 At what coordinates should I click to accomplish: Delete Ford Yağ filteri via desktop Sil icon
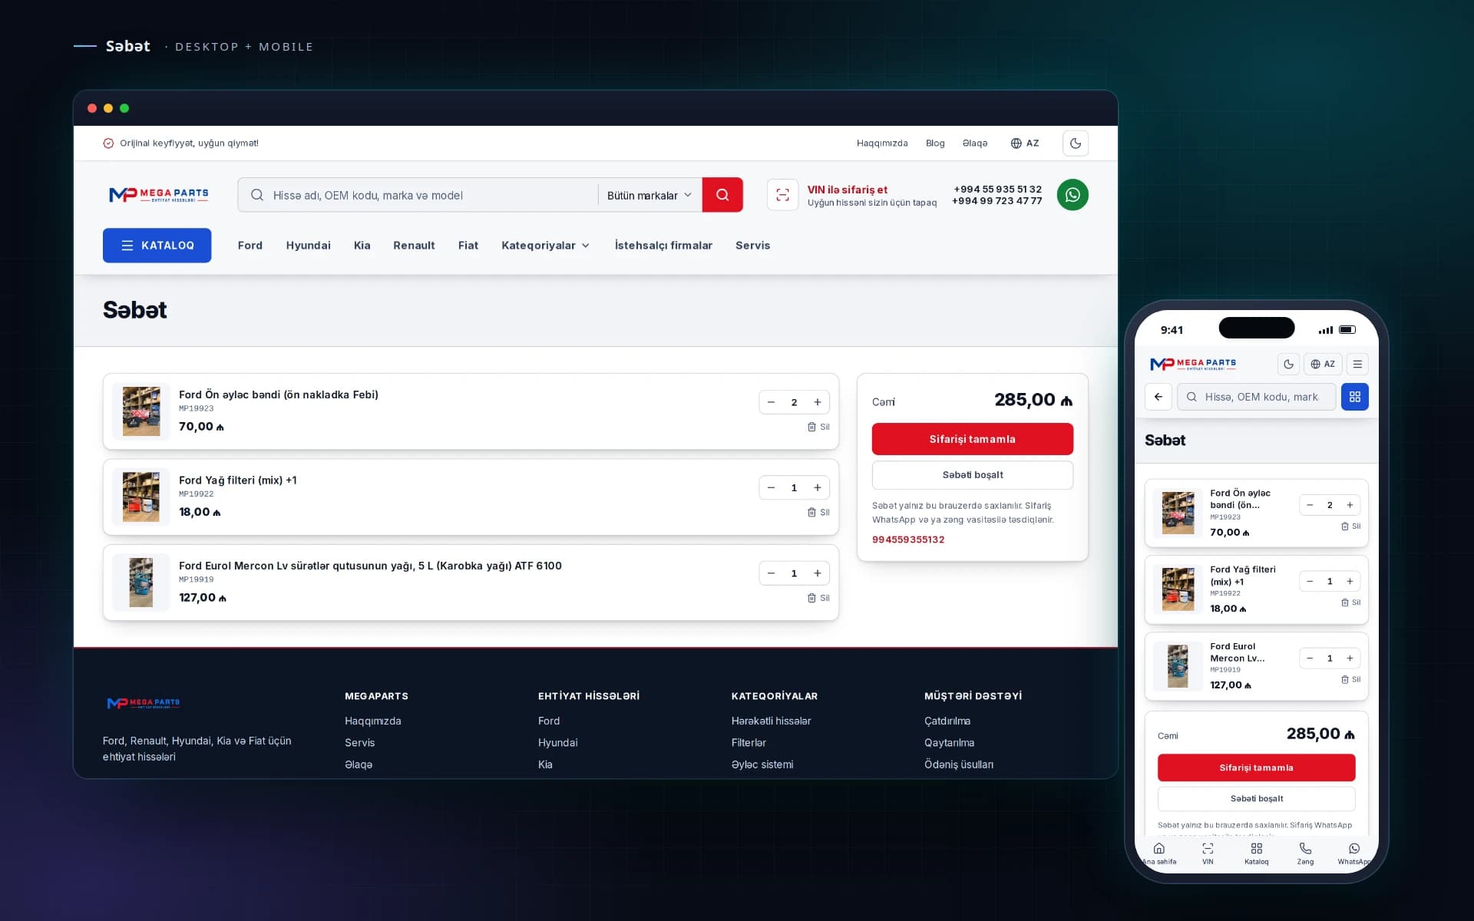point(818,512)
